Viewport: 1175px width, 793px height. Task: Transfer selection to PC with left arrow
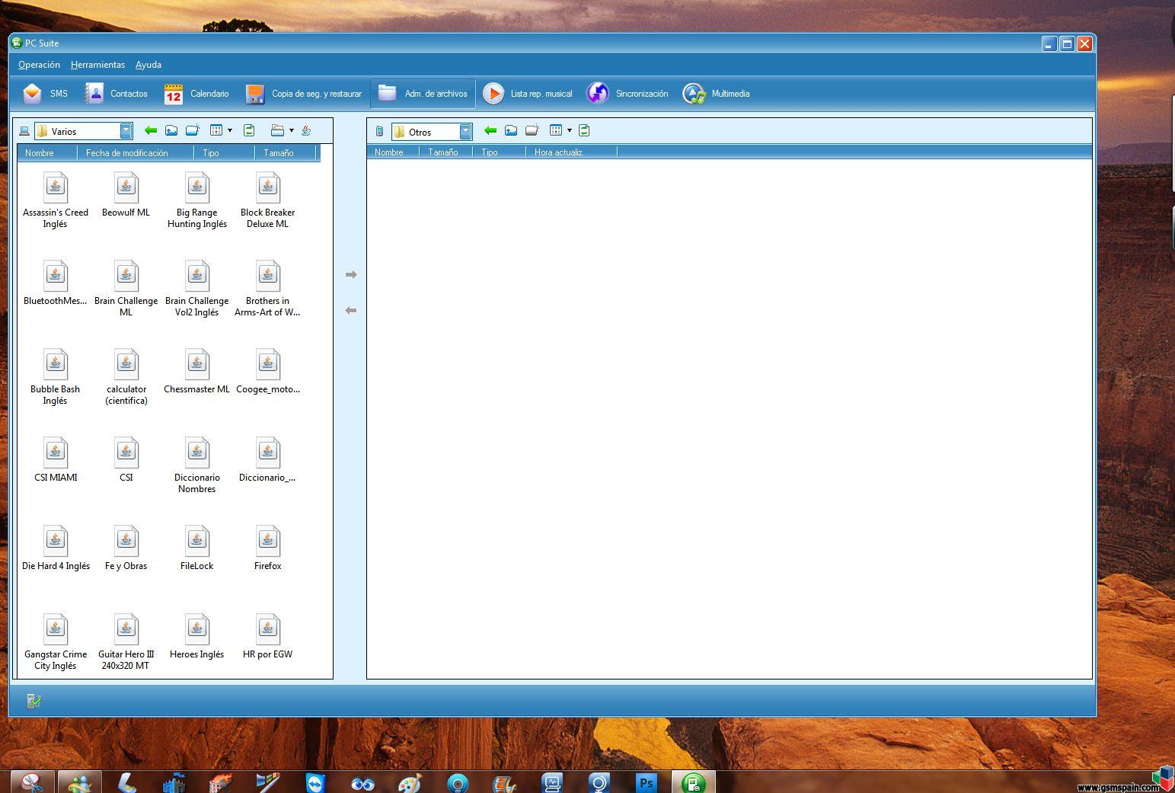coord(351,310)
